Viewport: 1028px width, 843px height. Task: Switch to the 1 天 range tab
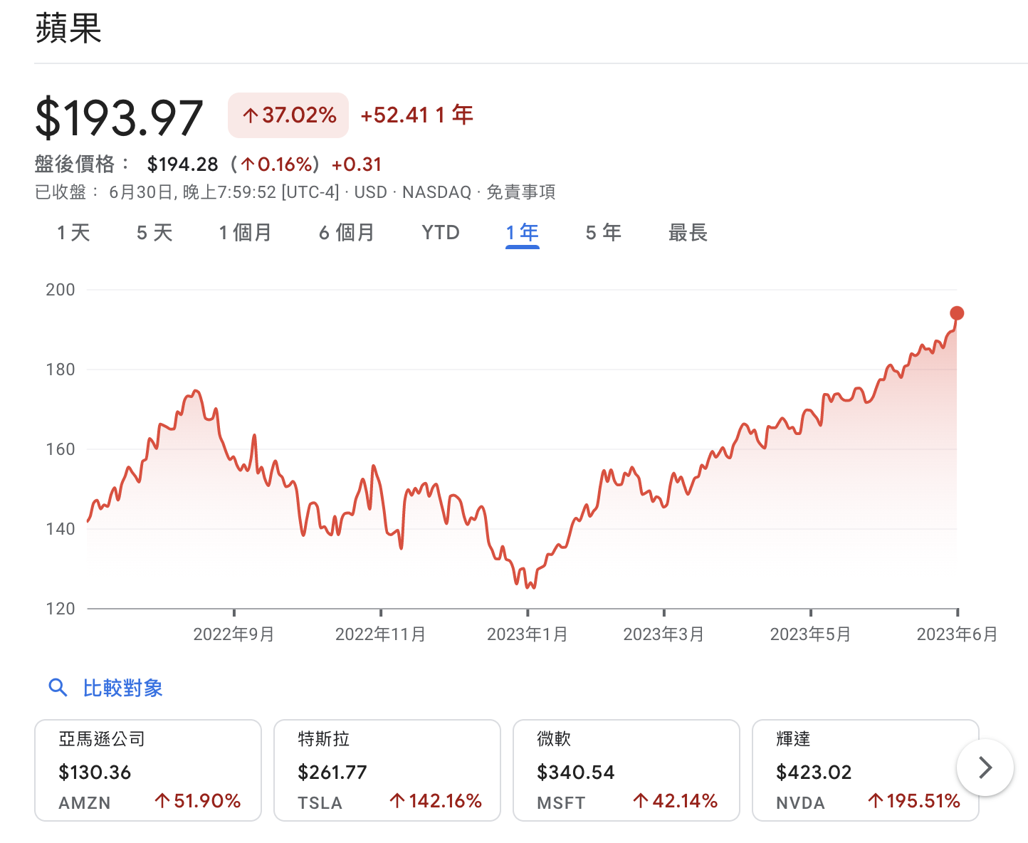pos(73,233)
